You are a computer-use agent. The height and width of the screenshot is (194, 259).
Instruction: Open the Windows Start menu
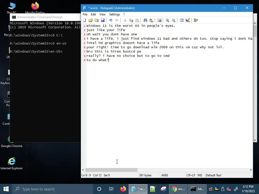[x=6, y=189]
